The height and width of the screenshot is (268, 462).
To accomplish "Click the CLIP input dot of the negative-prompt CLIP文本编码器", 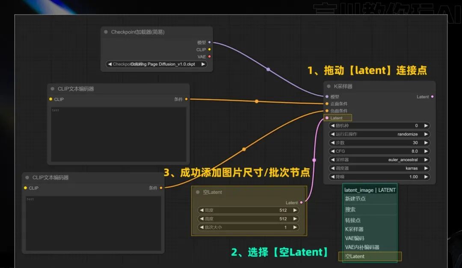I will pos(25,188).
